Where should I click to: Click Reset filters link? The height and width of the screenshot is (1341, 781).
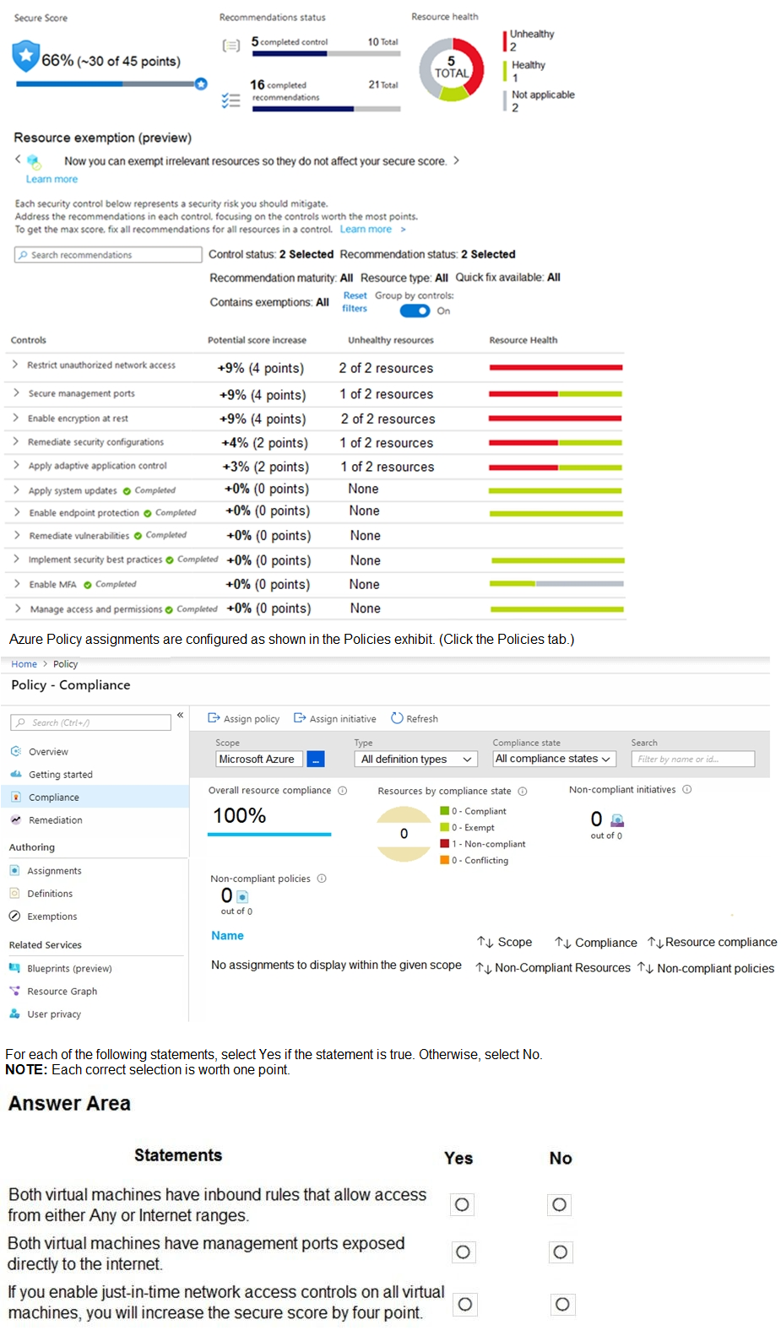tap(355, 302)
